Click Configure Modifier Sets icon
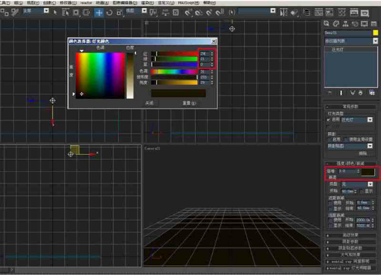The image size is (381, 275). pyautogui.click(x=372, y=93)
